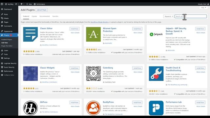Open the Classic Widgets title link
Viewport: 210px width, 118px height.
(x=47, y=68)
